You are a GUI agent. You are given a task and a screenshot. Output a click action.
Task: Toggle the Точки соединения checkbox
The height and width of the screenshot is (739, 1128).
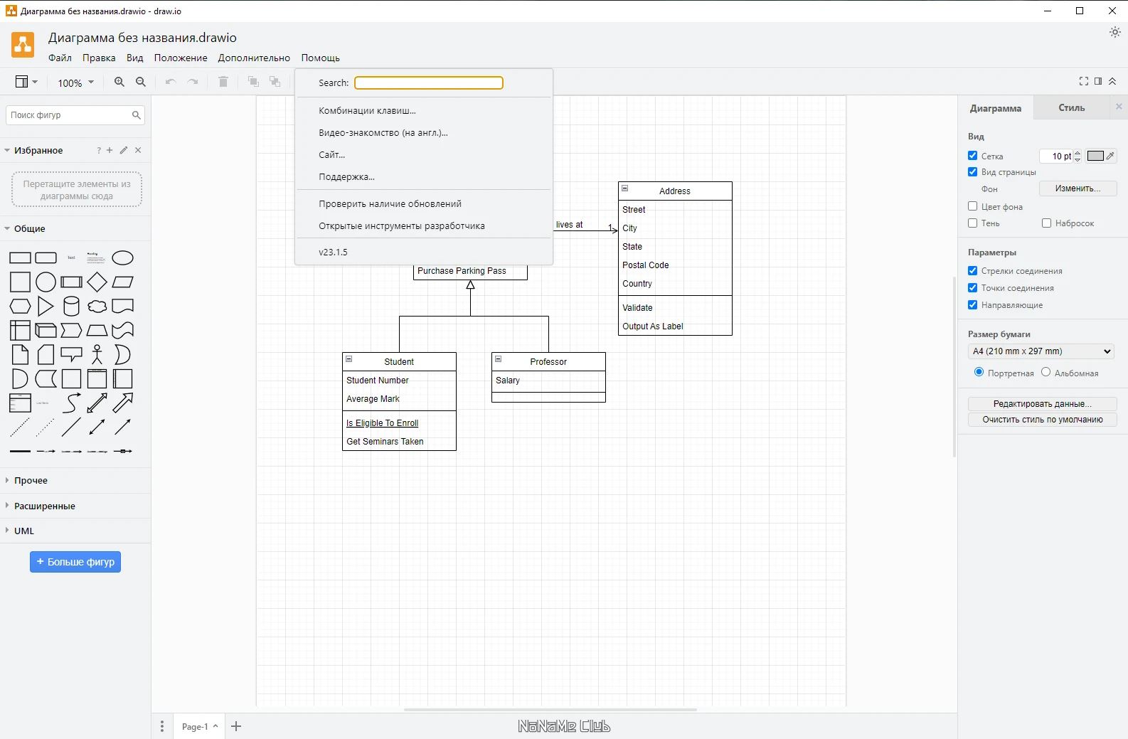[x=972, y=287]
